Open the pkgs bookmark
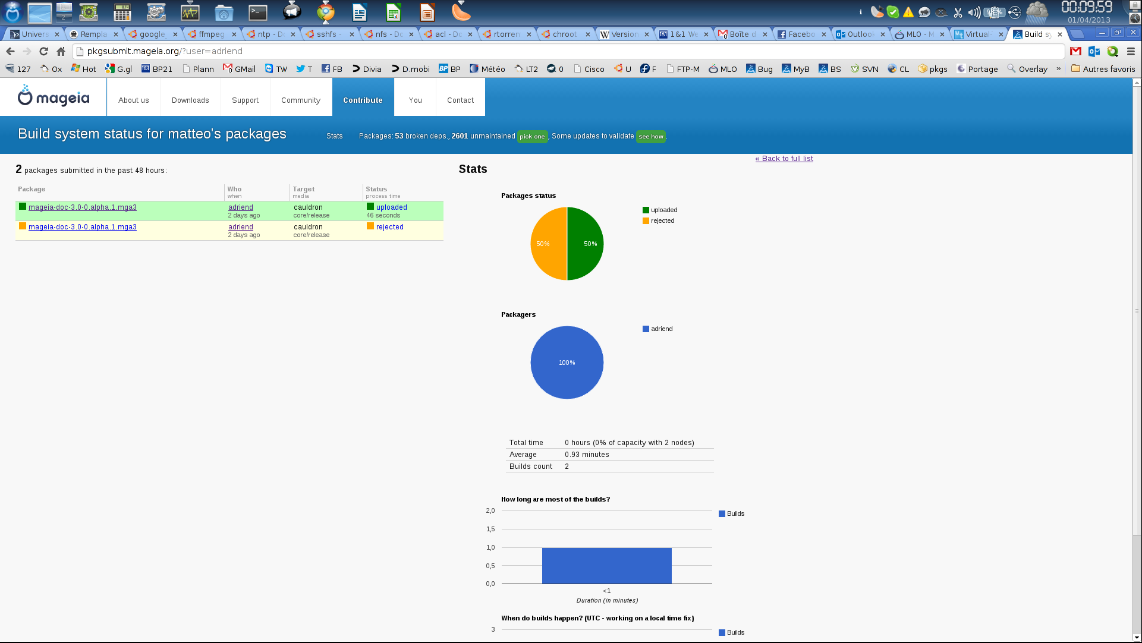 933,69
